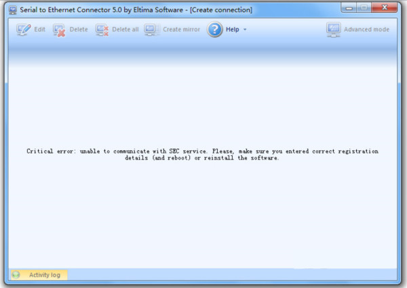Switch to Advanced mode via text label
The image size is (407, 288).
(366, 30)
